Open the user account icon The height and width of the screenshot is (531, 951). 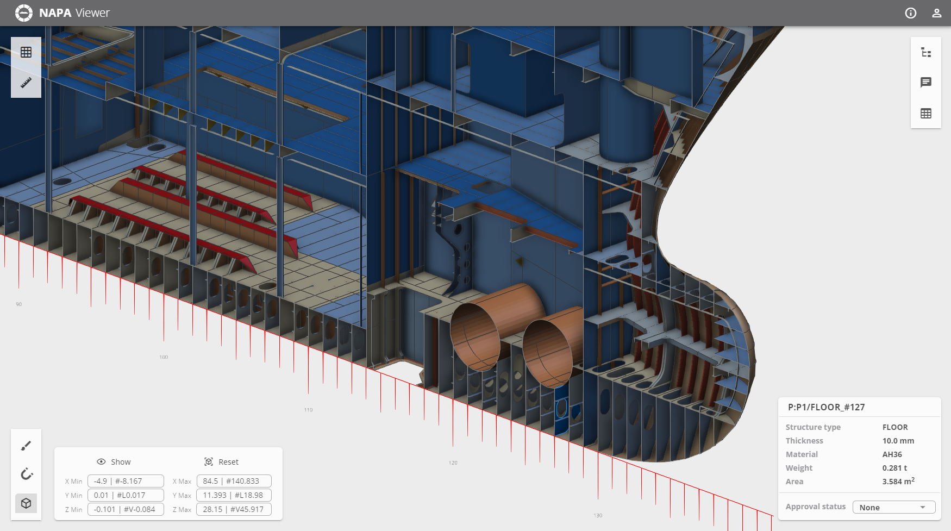(x=936, y=13)
